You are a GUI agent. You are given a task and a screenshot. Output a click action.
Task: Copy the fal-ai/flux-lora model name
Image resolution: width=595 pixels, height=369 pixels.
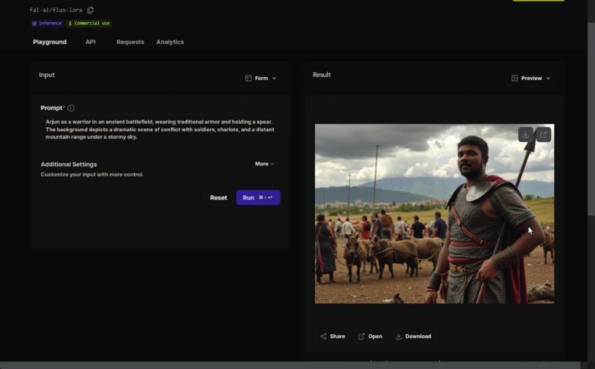[x=91, y=10]
